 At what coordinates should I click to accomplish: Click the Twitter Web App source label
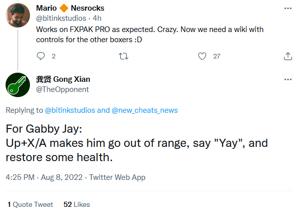click(117, 177)
